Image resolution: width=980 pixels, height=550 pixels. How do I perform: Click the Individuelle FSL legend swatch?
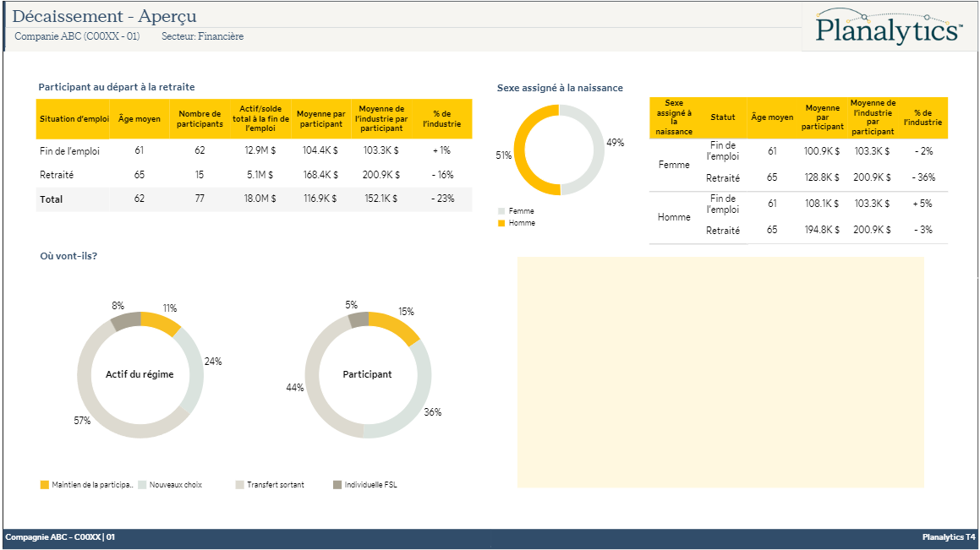tap(337, 485)
